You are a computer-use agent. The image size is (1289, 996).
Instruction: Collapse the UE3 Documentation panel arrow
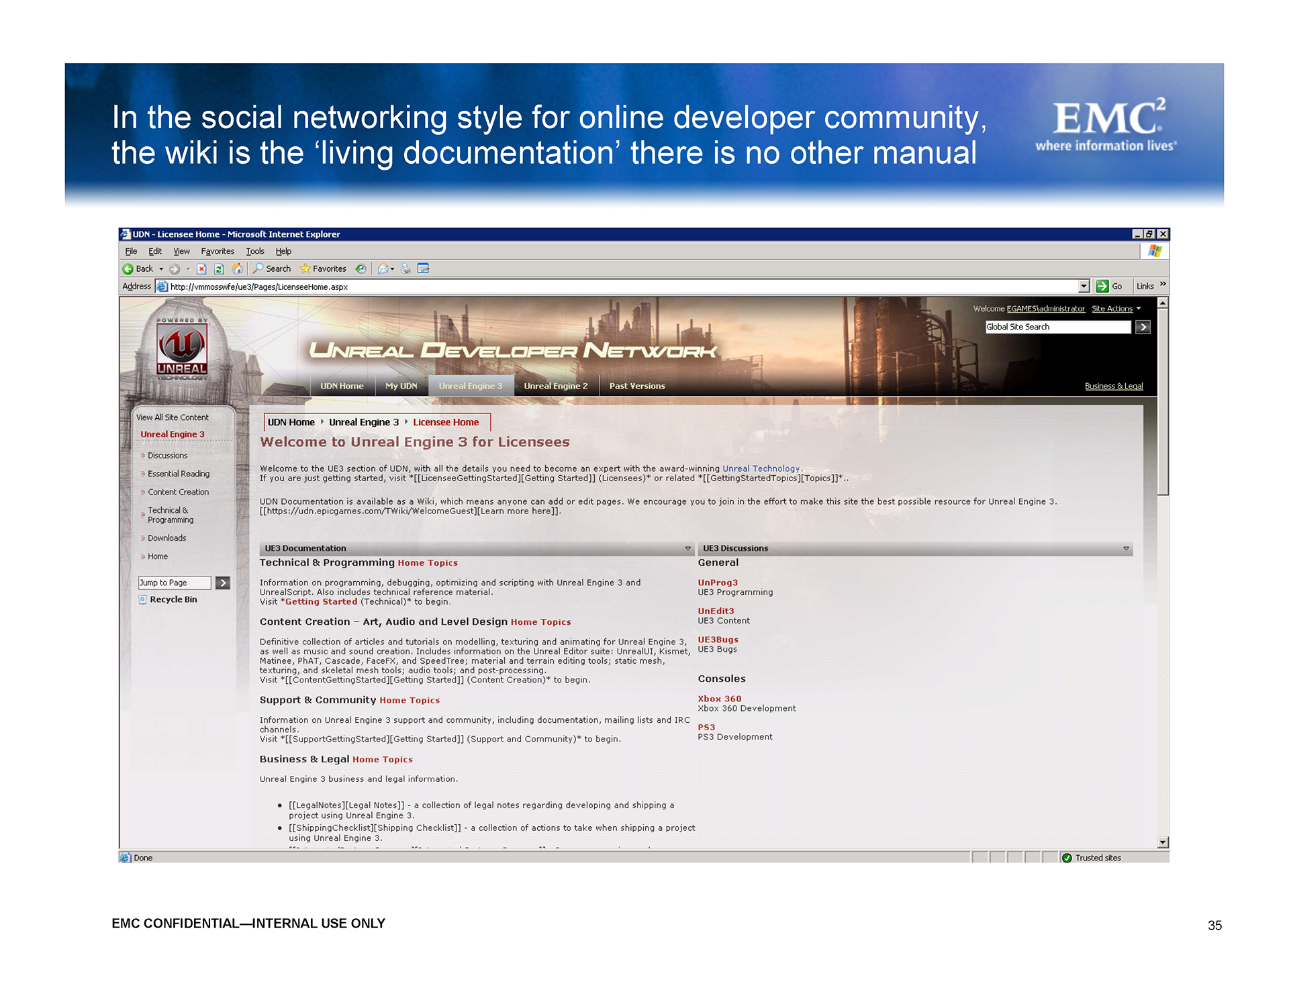tap(687, 548)
